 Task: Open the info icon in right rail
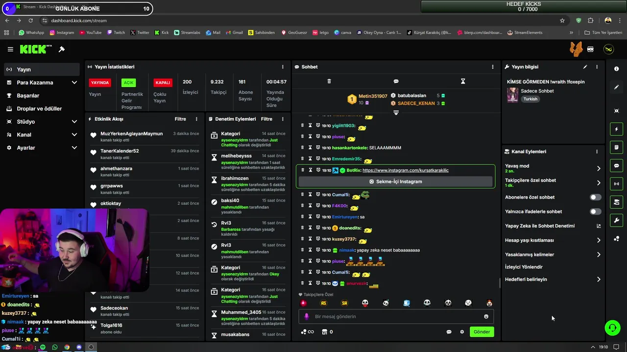[616, 69]
